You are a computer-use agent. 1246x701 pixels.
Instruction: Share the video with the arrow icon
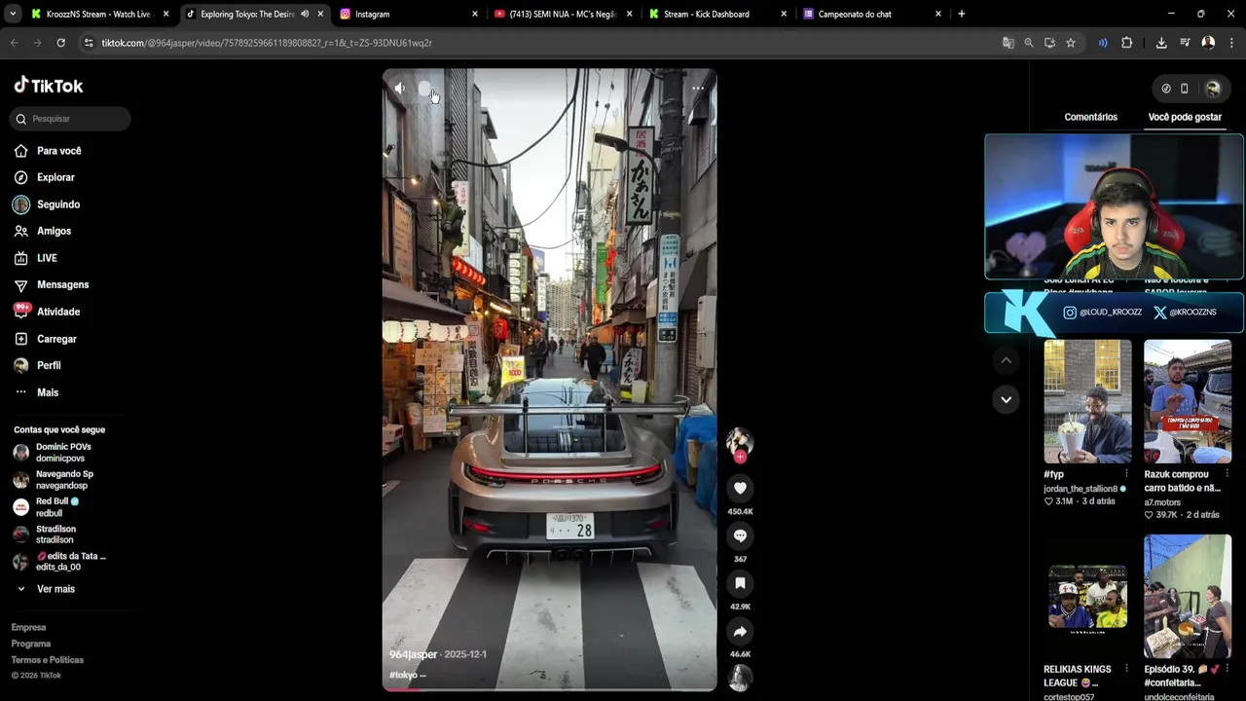[x=740, y=631]
